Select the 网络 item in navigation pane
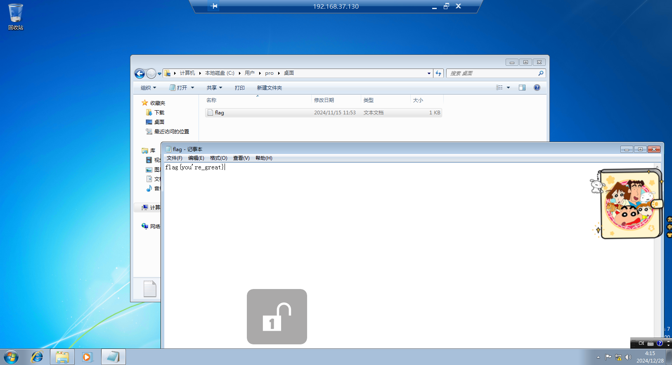Viewport: 672px width, 365px height. click(151, 226)
